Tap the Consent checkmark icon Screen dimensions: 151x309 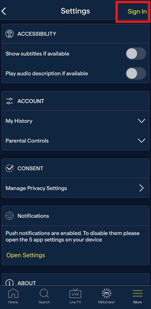9,168
